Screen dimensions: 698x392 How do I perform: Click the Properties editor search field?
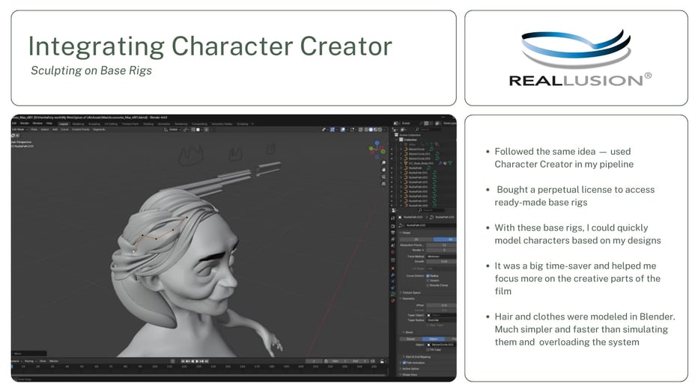(432, 211)
